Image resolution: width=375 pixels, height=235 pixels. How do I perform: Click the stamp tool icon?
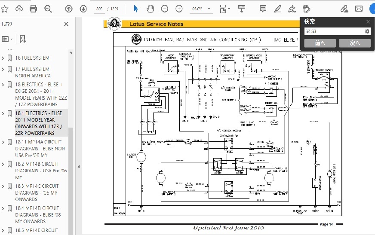306,9
